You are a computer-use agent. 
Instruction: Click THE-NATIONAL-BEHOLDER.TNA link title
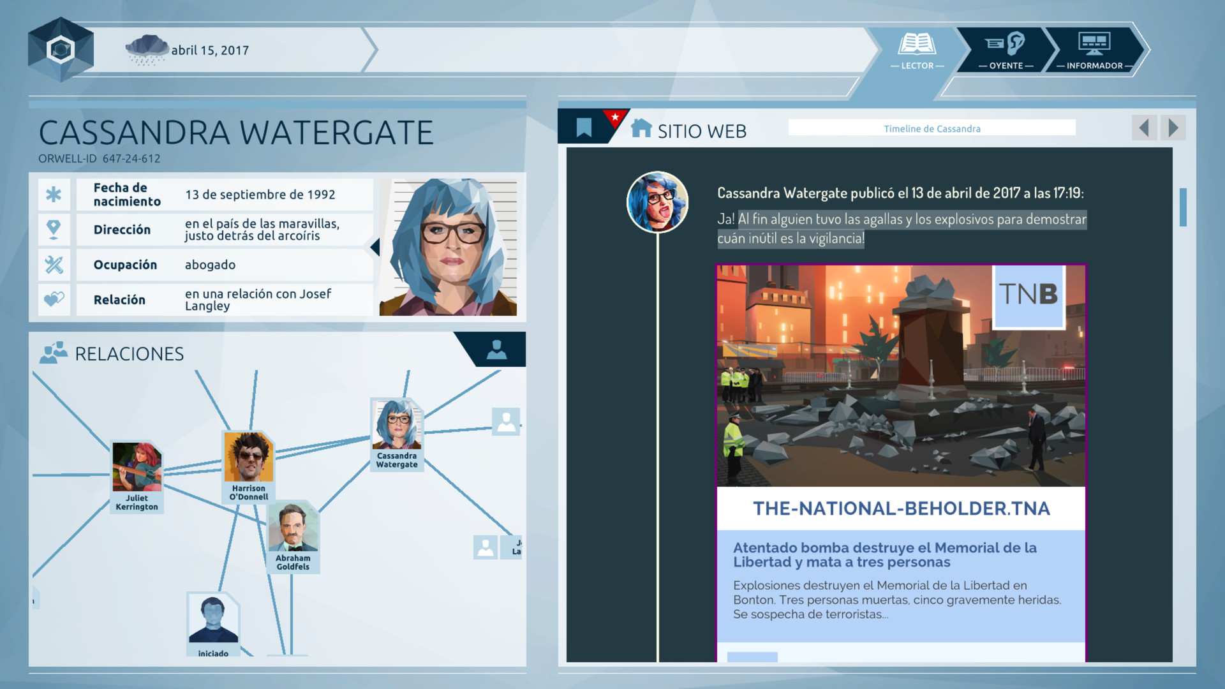point(900,508)
